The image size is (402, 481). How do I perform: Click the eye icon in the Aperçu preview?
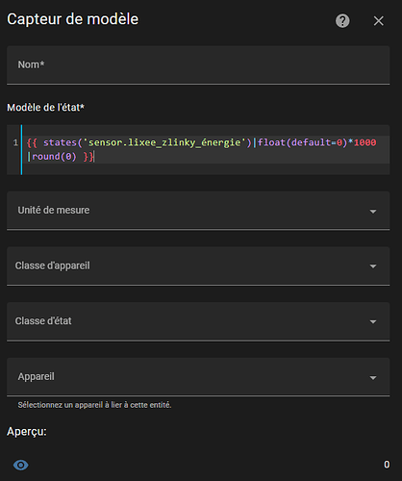coord(21,465)
